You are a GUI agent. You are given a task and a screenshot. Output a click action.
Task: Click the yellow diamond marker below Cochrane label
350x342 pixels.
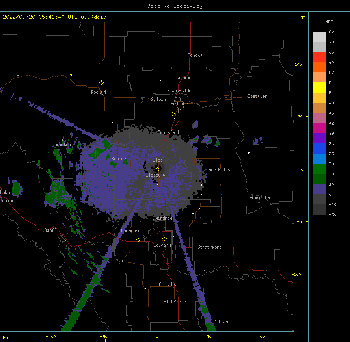pyautogui.click(x=138, y=240)
